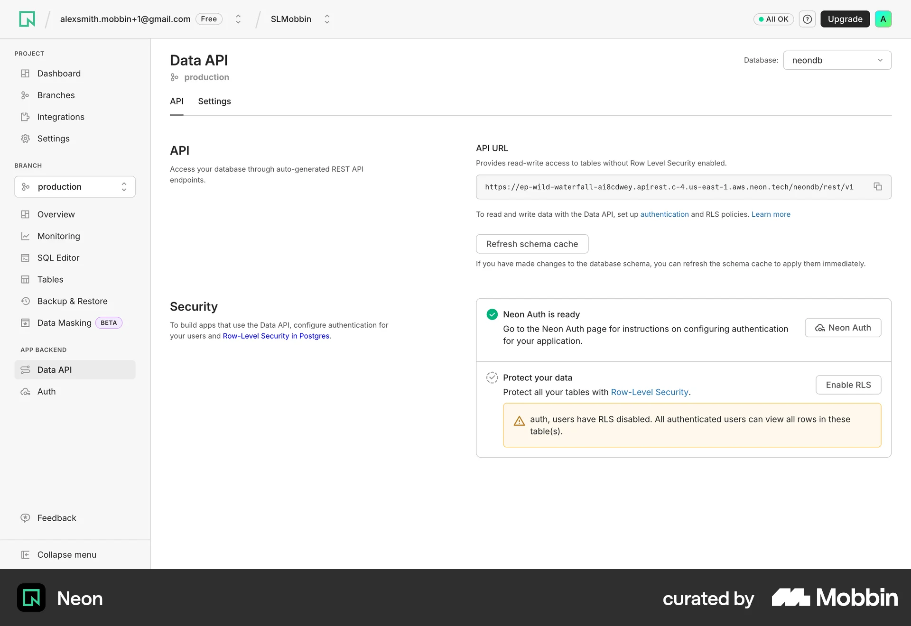The height and width of the screenshot is (626, 911).
Task: Click the Collapse menu icon
Action: tap(25, 555)
